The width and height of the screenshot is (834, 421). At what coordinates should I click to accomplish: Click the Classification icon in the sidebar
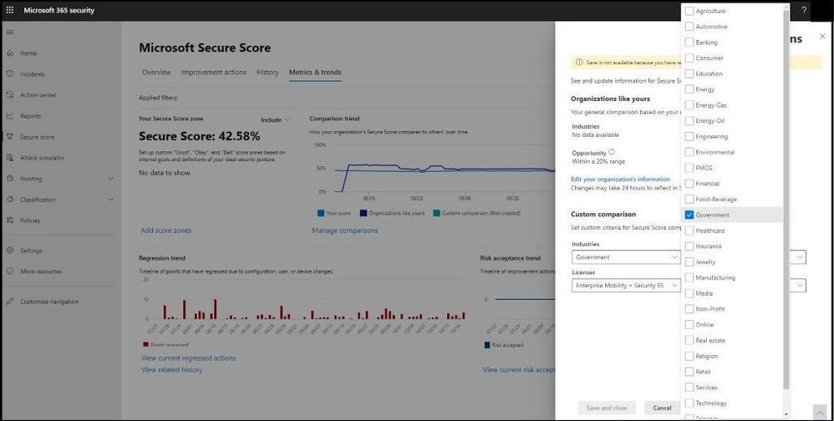click(x=9, y=200)
